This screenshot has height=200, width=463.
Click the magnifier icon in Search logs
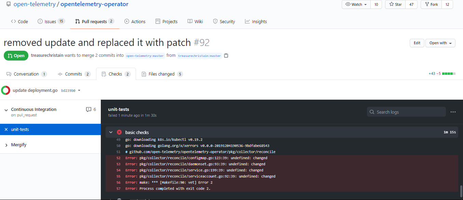[x=372, y=112]
